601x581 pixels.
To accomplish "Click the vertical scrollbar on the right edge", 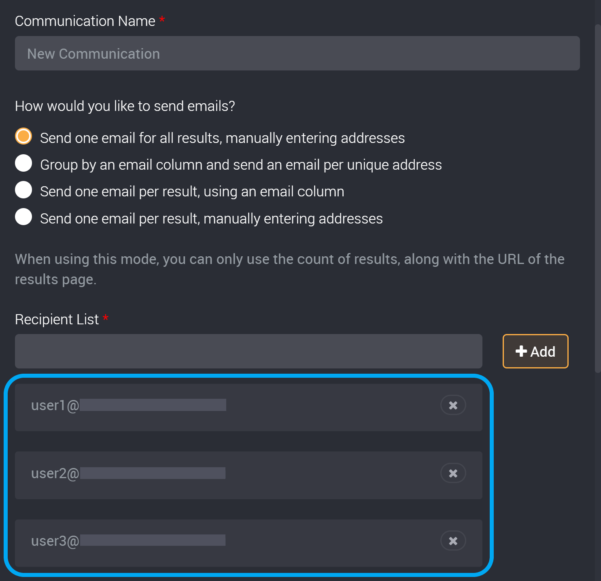I will (x=598, y=198).
